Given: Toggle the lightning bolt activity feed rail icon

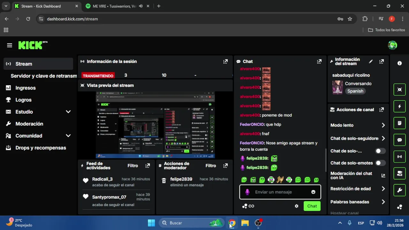Looking at the screenshot, I should click(399, 106).
